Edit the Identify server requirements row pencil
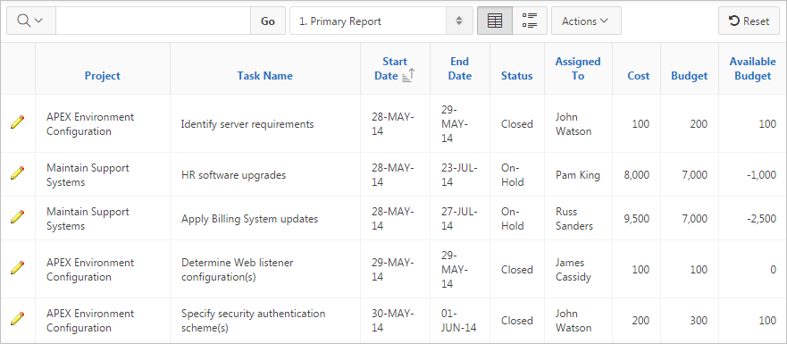Screen dimensions: 787x344 click(18, 122)
